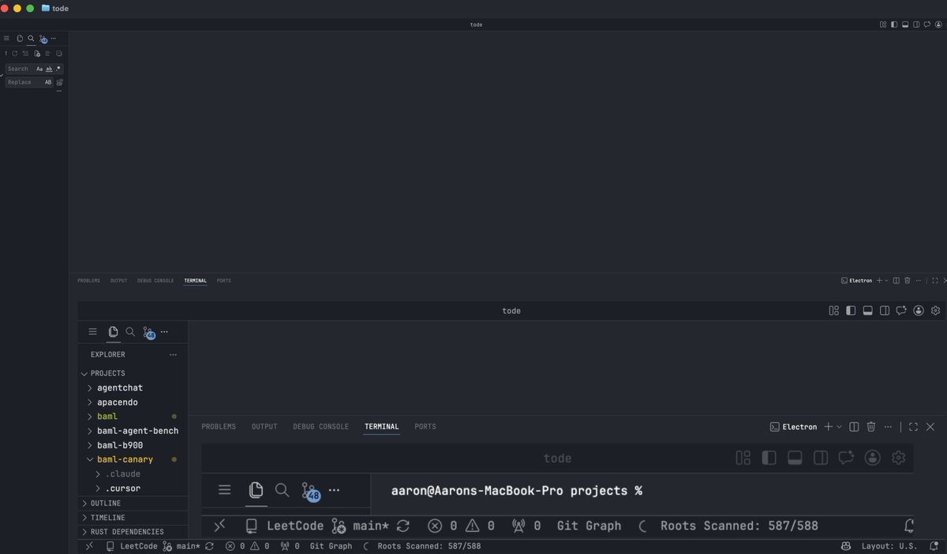947x554 pixels.
Task: Toggle Match Case (Aa) in Search field
Action: coord(39,69)
